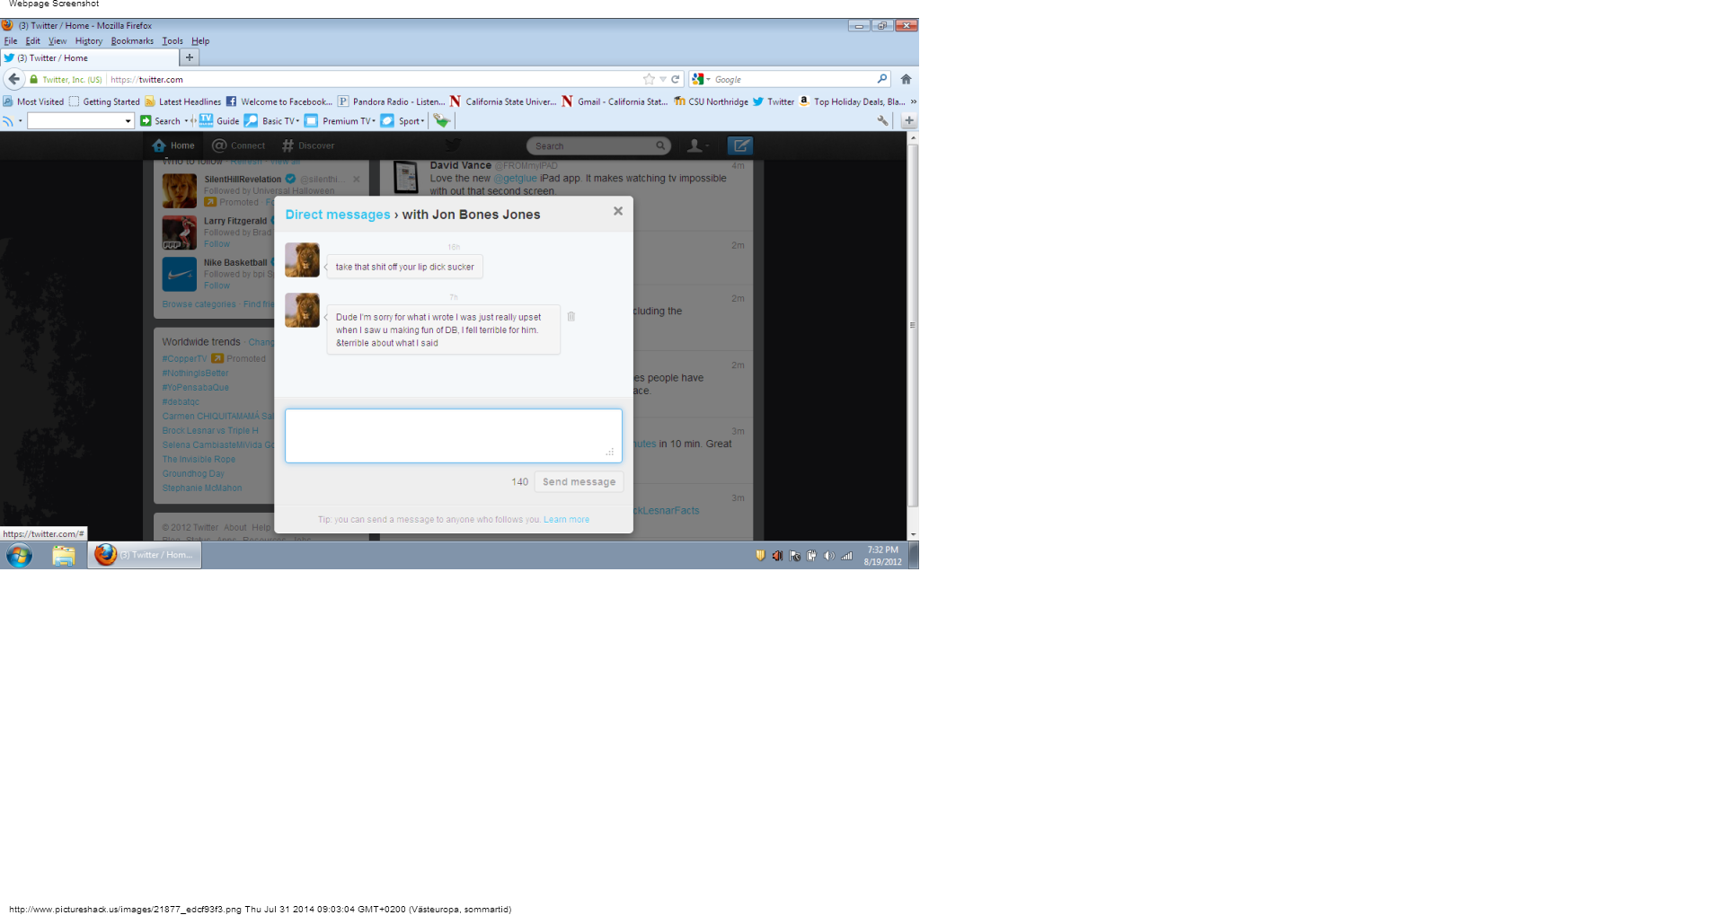Click the taskbar clock showing 7:32 PM

point(882,556)
